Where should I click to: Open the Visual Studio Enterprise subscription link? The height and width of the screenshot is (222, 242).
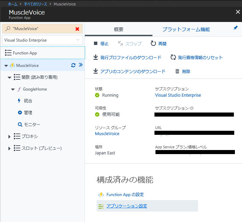click(x=178, y=95)
